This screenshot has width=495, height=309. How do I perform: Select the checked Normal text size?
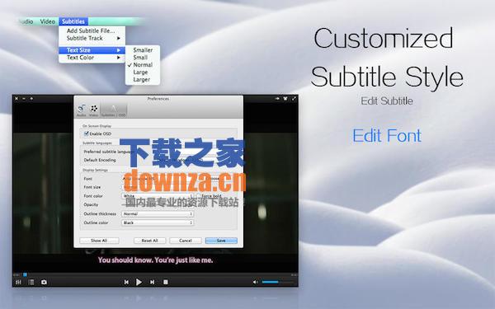pyautogui.click(x=143, y=64)
